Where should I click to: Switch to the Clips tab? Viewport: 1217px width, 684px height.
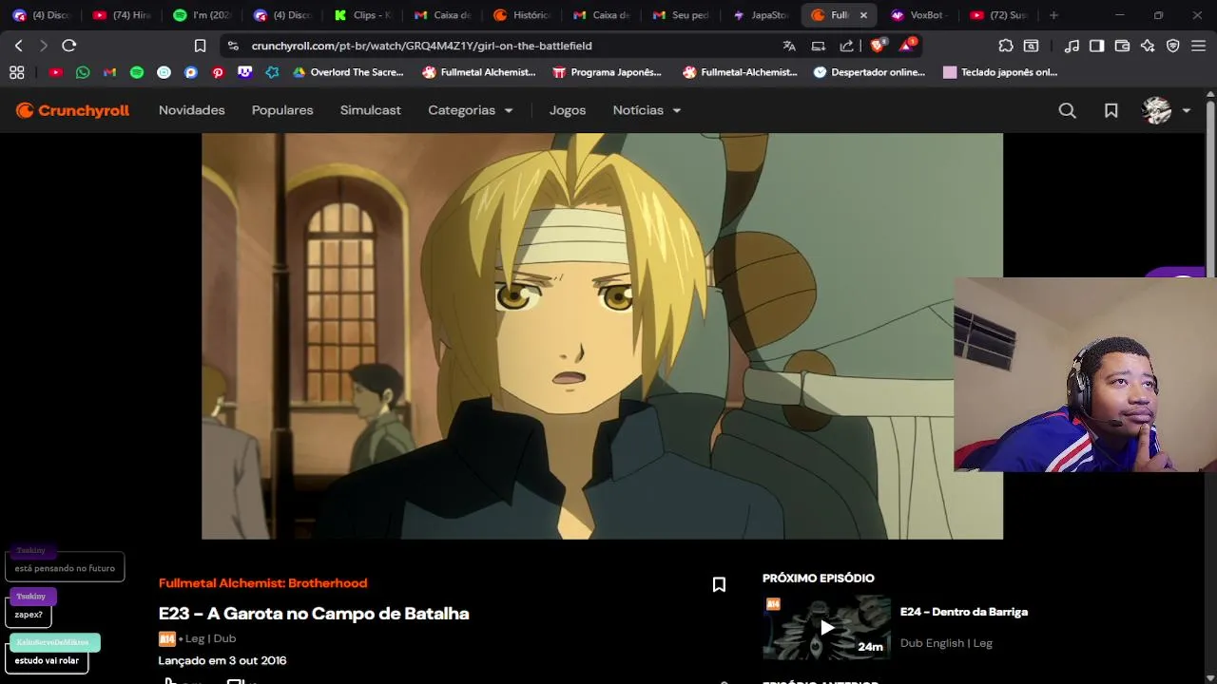(362, 15)
